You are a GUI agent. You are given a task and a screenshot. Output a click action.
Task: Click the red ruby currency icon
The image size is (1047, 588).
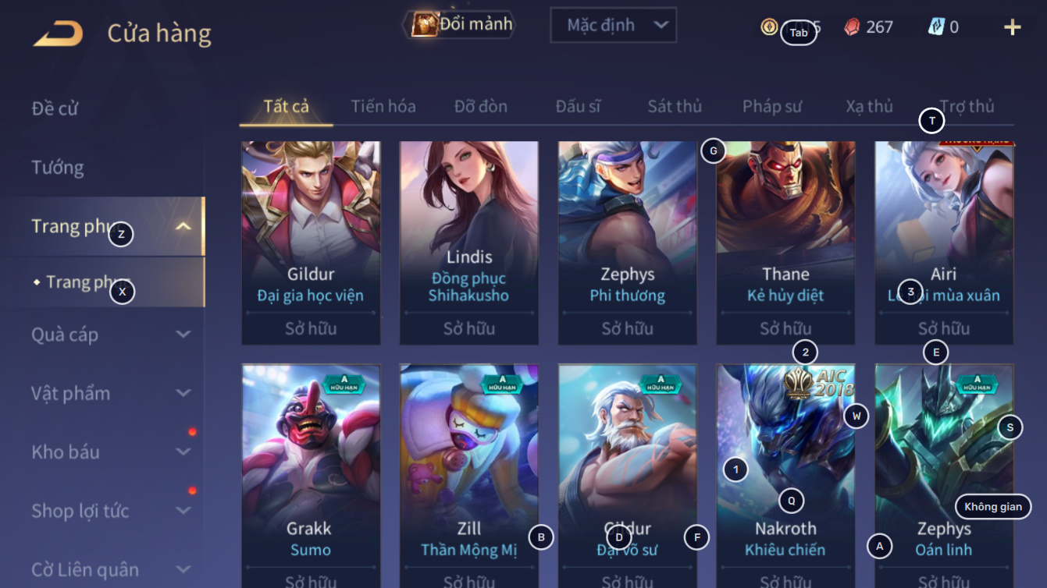853,27
